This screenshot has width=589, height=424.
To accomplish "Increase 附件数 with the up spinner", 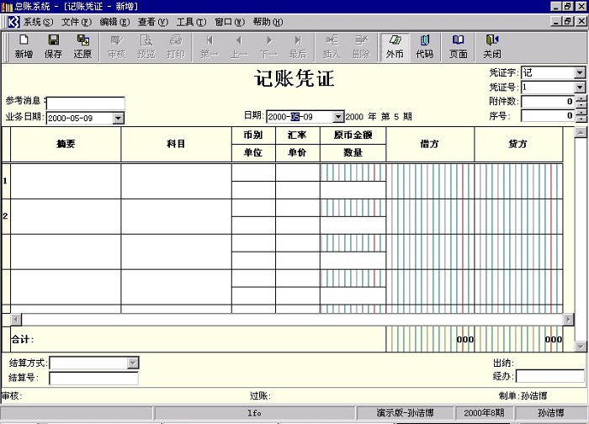I will (x=581, y=98).
